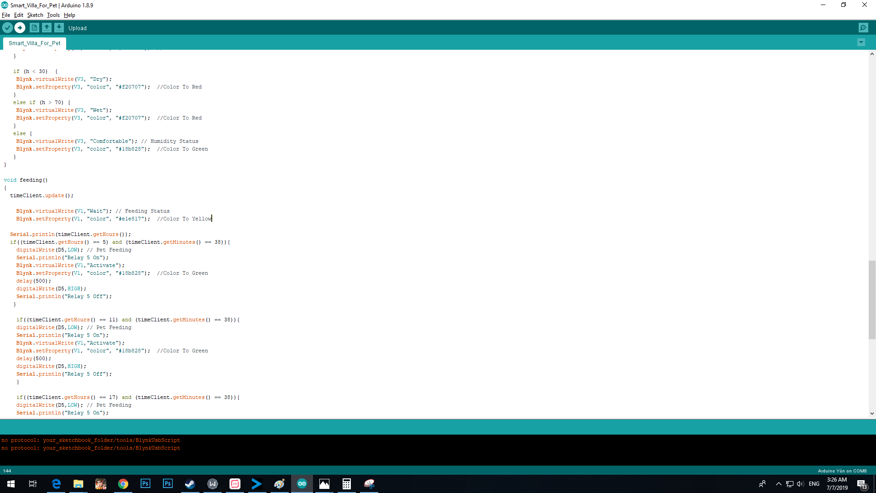The image size is (876, 493).
Task: Open the tab options dropdown arrow
Action: 861,42
